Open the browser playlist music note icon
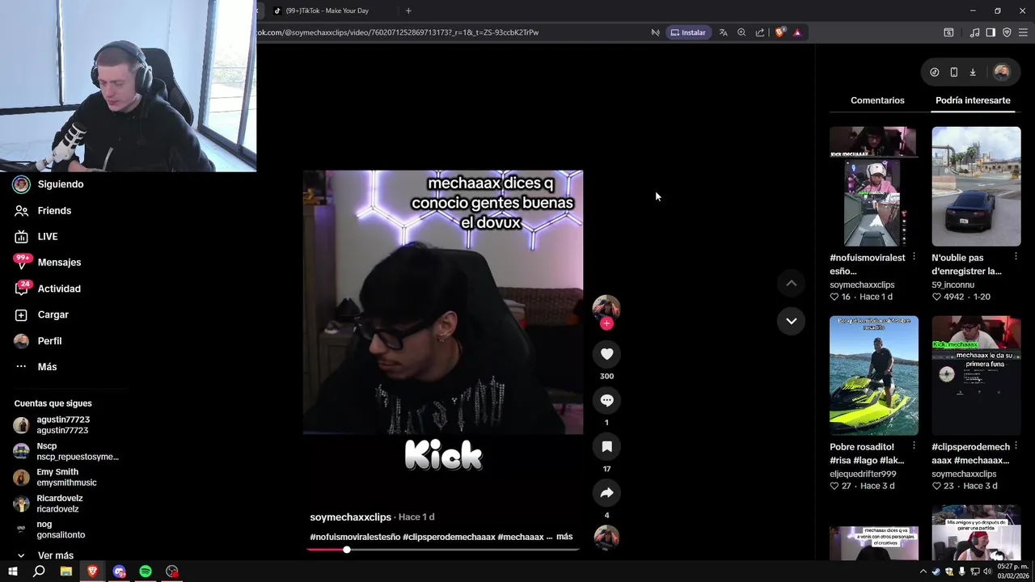The height and width of the screenshot is (582, 1035). (974, 32)
